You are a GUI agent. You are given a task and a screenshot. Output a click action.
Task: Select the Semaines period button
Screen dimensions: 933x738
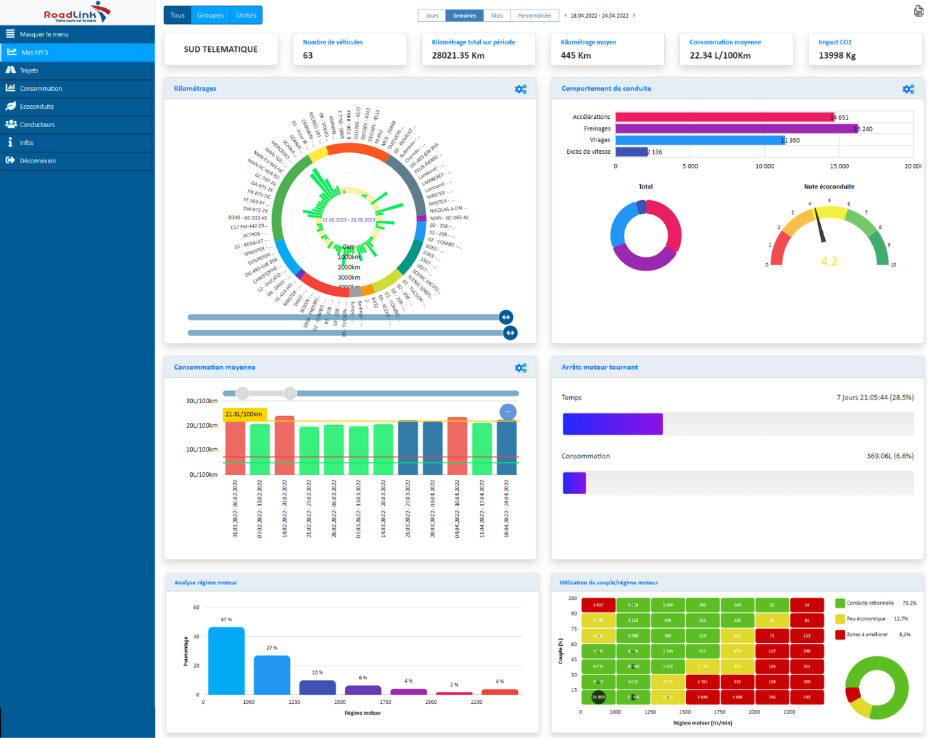[464, 15]
